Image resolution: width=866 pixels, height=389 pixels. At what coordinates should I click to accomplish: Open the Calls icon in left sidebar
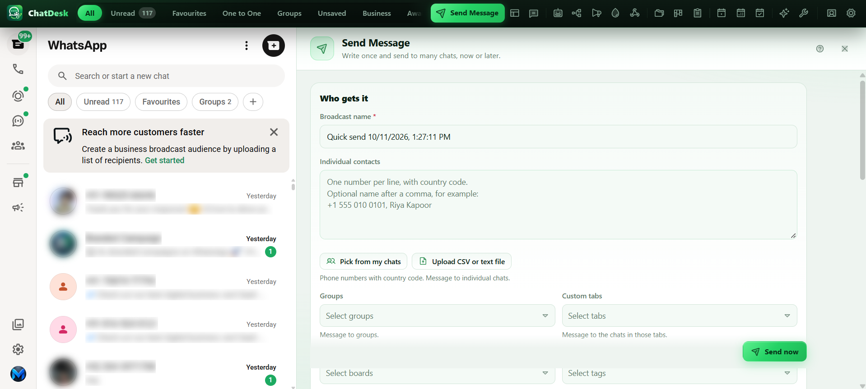click(18, 69)
